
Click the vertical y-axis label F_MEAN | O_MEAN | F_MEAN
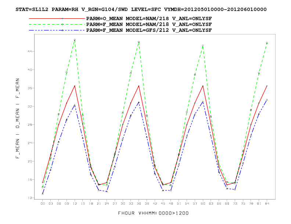point(18,118)
